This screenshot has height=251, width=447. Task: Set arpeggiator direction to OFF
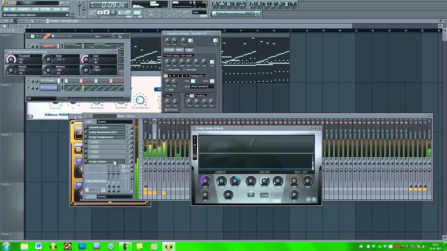click(x=166, y=76)
